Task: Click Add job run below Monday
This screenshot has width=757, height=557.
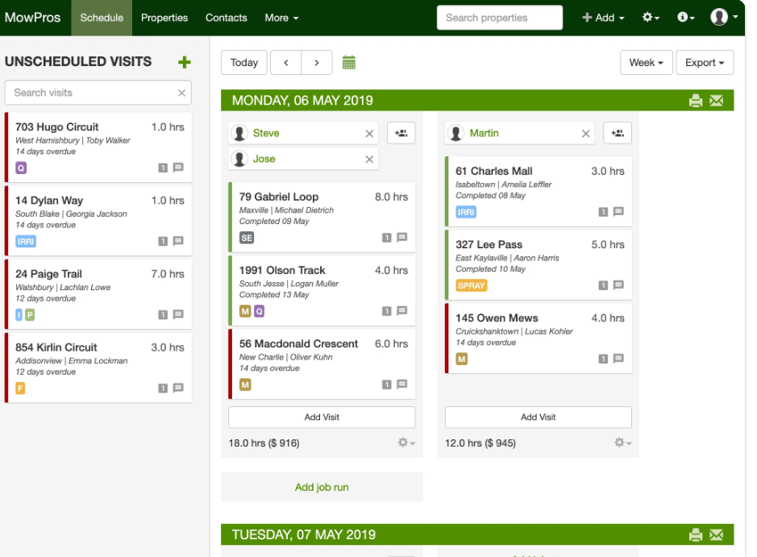Action: tap(322, 487)
